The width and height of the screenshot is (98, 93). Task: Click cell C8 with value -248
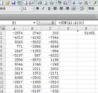tap(50, 64)
